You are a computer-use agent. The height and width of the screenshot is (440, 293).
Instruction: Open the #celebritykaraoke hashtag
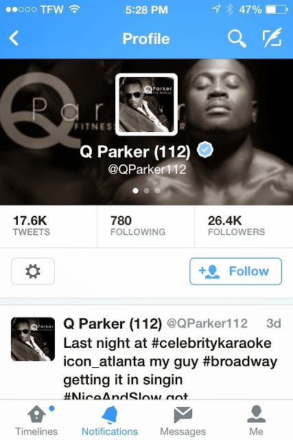click(211, 343)
